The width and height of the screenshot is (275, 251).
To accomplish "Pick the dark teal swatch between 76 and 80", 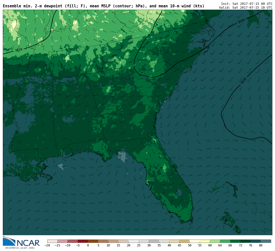I will [x=256, y=241].
